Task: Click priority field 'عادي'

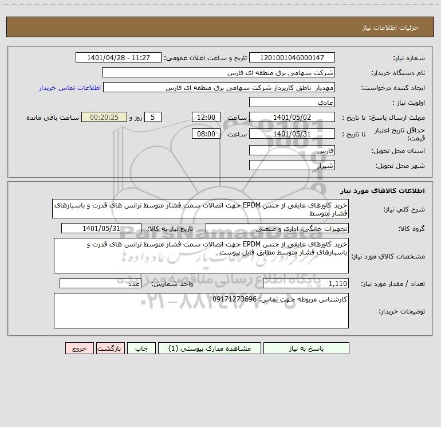Action: [292, 102]
